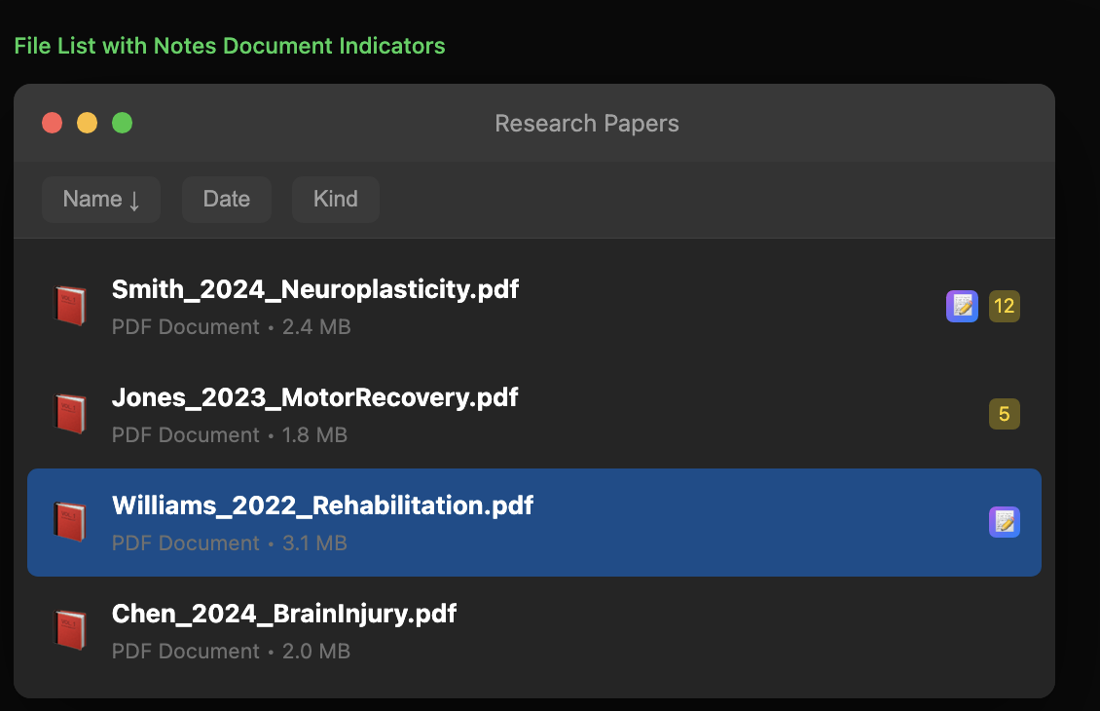Close the Research Papers window

(53, 123)
